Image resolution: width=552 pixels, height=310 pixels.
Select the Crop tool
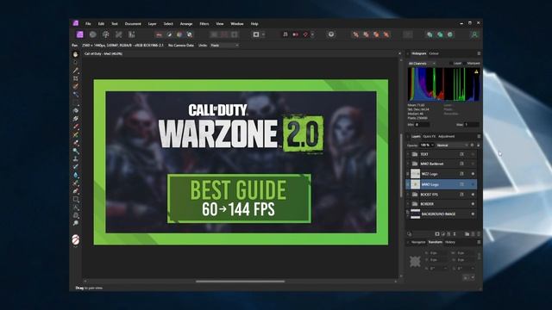75,78
